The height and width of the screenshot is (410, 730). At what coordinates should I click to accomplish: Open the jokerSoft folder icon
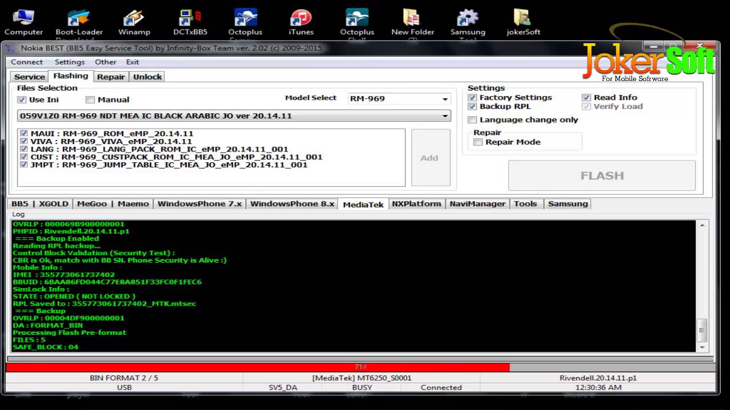[x=523, y=22]
